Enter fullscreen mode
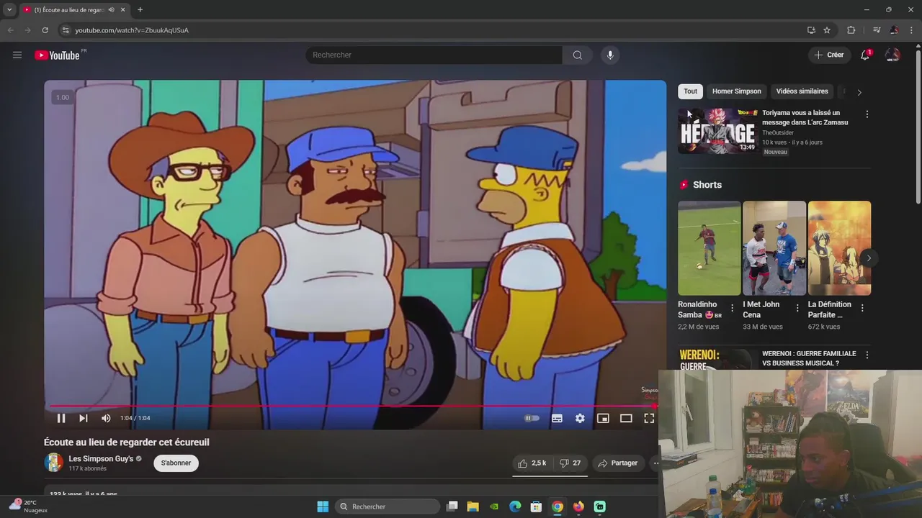This screenshot has width=922, height=518. [x=649, y=418]
